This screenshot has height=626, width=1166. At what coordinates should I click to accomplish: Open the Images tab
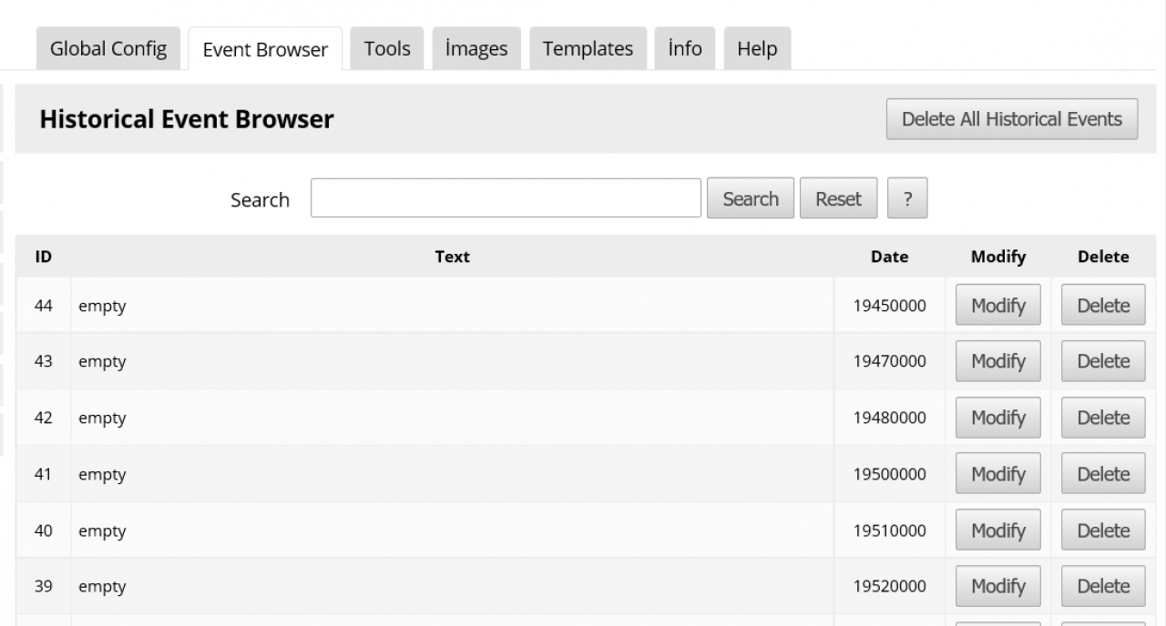pyautogui.click(x=476, y=49)
